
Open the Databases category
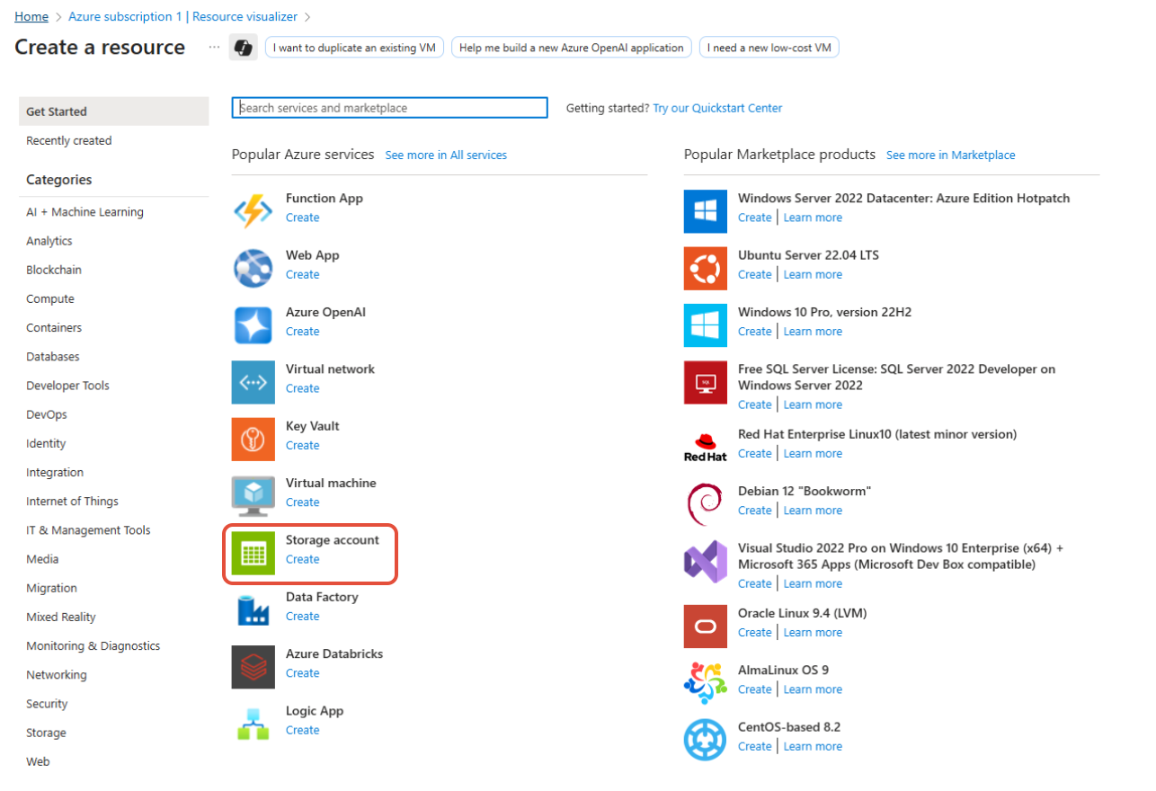click(53, 357)
